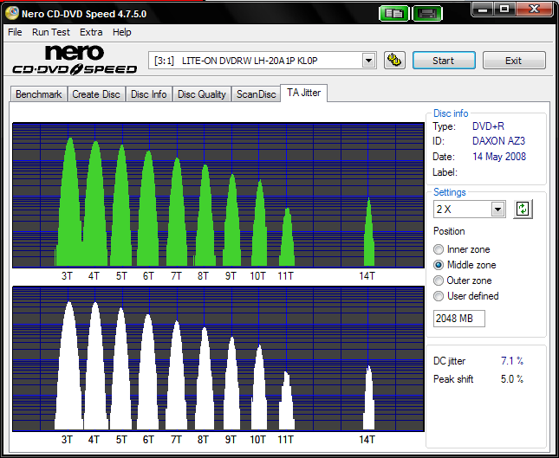Select the User defined radio button
This screenshot has width=559, height=458.
[x=439, y=296]
